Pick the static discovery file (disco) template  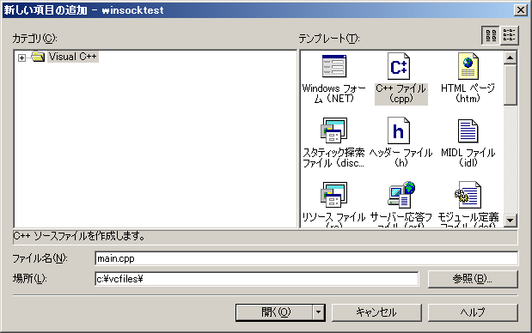click(x=333, y=142)
